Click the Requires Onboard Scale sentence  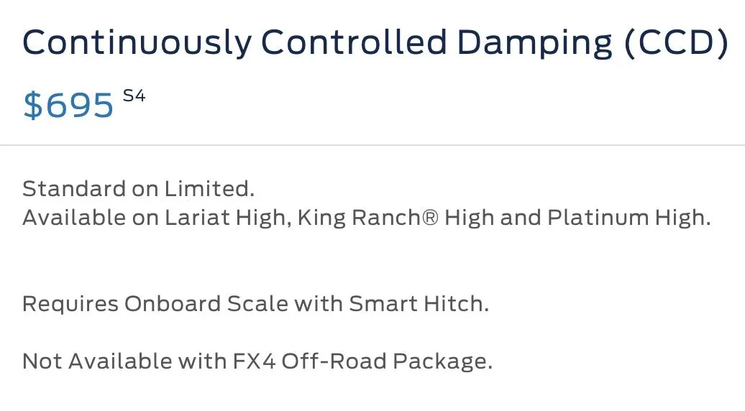255,304
